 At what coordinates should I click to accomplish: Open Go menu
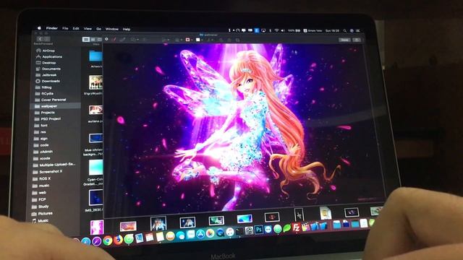(x=98, y=29)
